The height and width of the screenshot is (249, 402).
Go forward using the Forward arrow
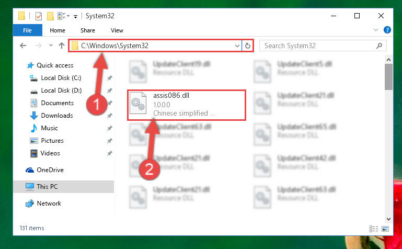(x=39, y=46)
